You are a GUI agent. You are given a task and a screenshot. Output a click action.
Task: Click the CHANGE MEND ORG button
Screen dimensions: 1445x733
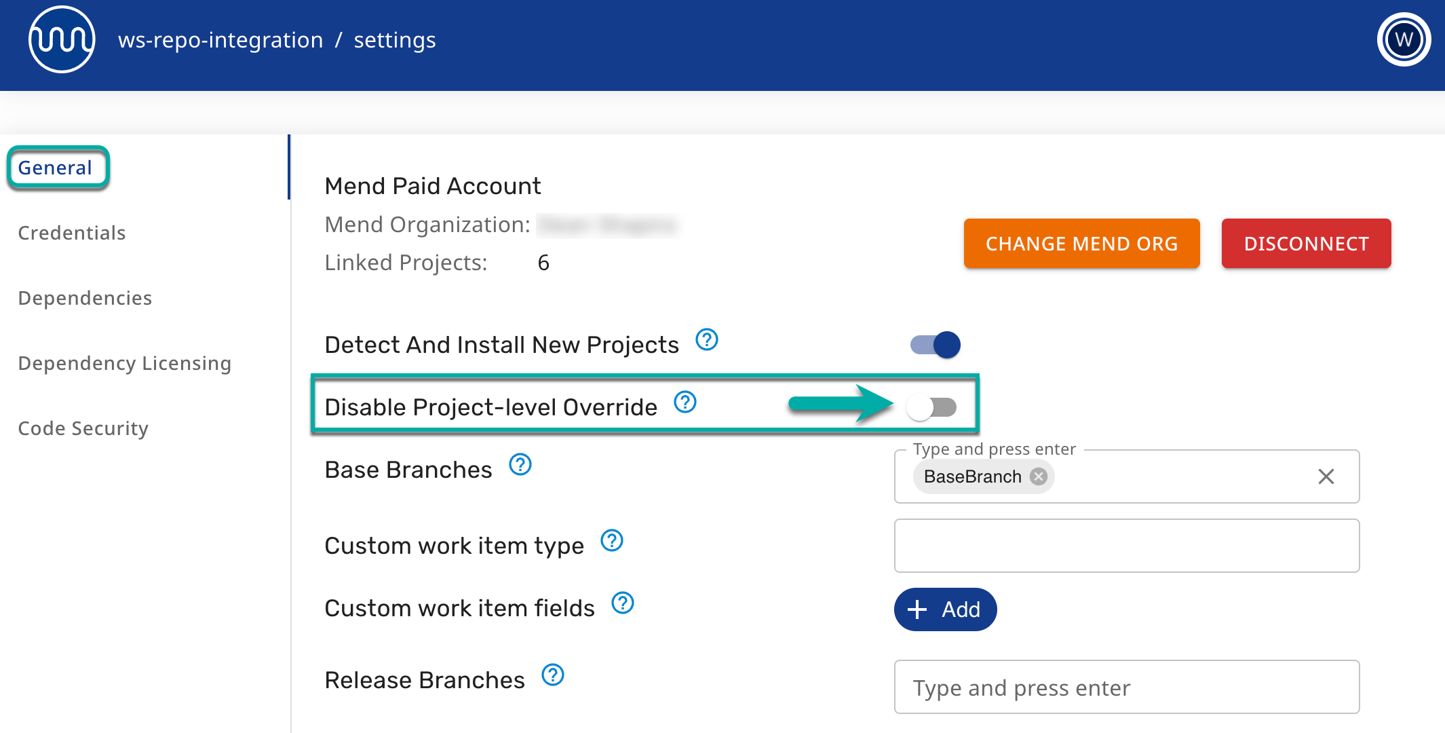[1081, 244]
